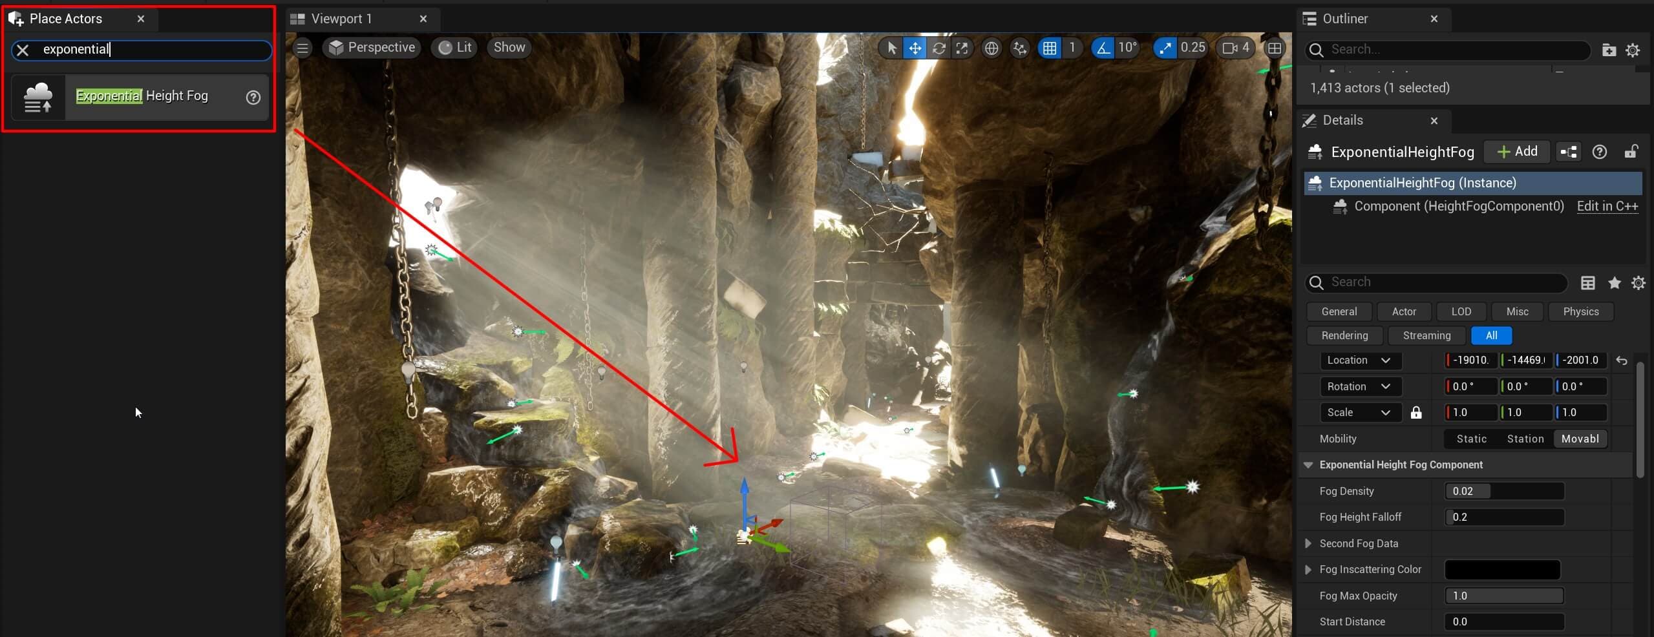Show only favorites star in Details
Viewport: 1654px width, 637px height.
tap(1614, 282)
